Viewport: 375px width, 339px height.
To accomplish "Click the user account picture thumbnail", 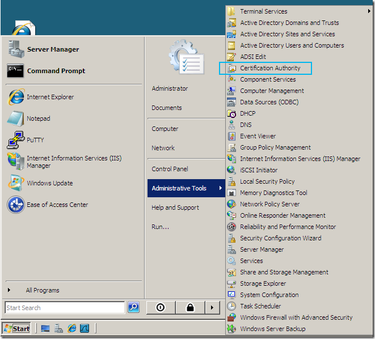I will (x=187, y=57).
